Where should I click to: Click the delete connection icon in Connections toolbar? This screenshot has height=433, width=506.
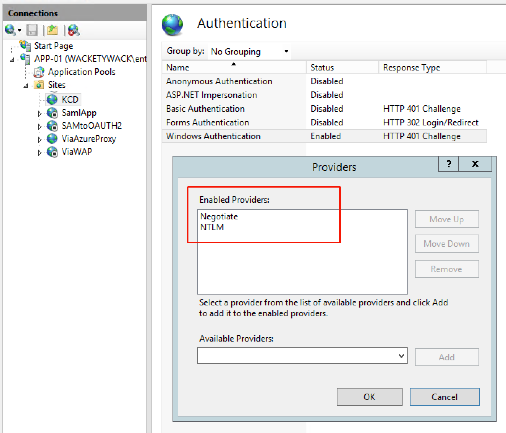point(74,30)
